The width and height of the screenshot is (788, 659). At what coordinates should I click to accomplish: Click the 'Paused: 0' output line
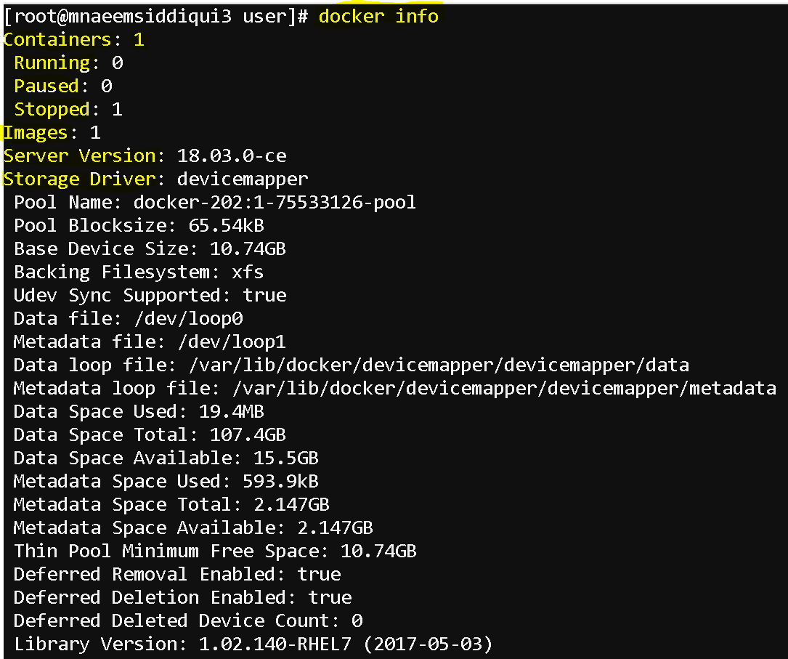pyautogui.click(x=62, y=86)
